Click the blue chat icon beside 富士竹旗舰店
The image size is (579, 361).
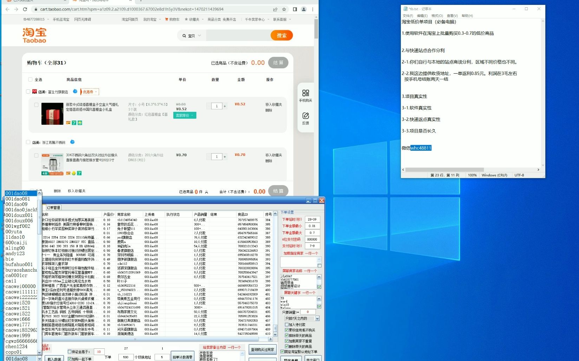[x=75, y=91]
